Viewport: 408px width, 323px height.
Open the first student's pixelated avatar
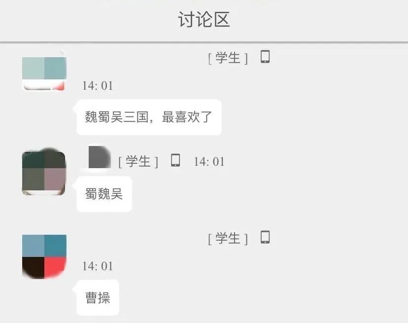point(44,73)
